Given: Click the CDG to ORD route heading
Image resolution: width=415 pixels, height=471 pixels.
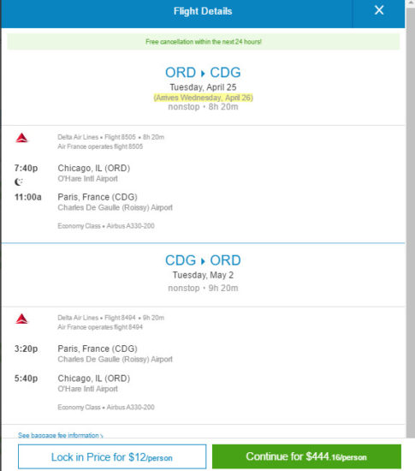Looking at the screenshot, I should pos(203,260).
